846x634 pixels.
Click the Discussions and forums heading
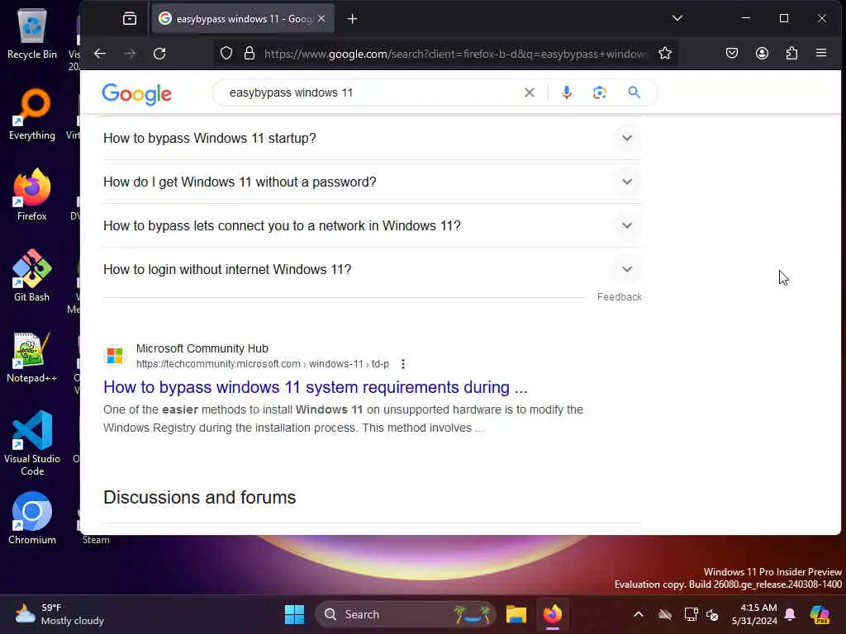tap(200, 497)
